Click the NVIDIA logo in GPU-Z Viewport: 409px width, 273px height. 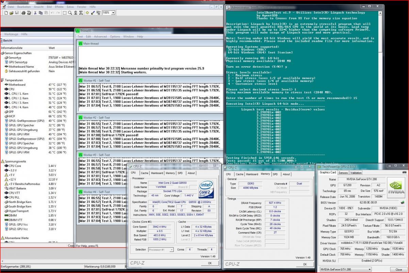[396, 188]
